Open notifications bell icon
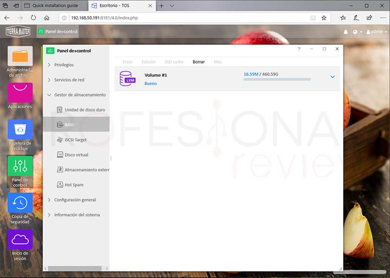Image resolution: width=390 pixels, height=278 pixels. pyautogui.click(x=346, y=32)
